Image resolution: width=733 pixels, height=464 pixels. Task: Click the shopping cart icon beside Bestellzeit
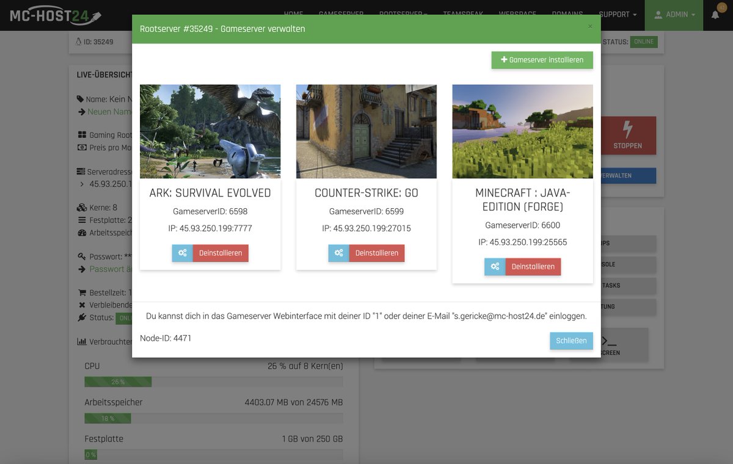(x=82, y=293)
